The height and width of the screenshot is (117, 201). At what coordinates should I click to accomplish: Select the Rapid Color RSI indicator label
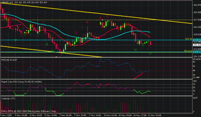tap(22, 82)
